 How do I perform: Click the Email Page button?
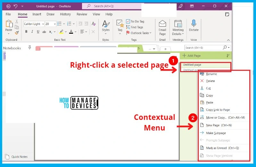[x=162, y=28]
